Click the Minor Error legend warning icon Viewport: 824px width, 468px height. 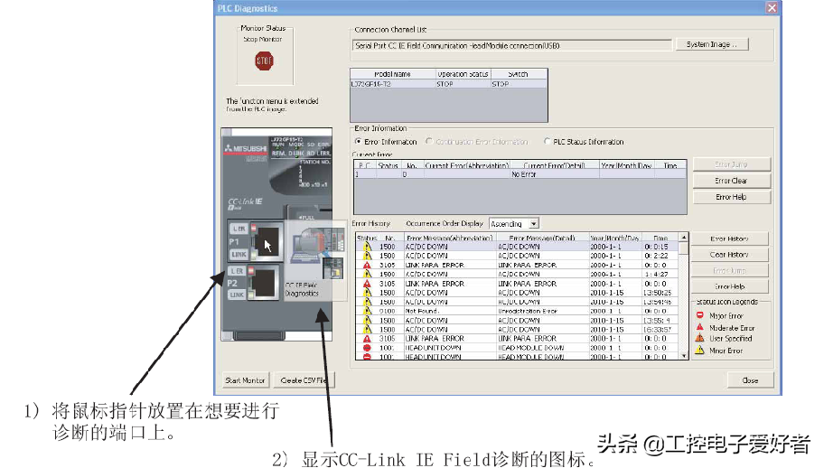click(x=698, y=351)
